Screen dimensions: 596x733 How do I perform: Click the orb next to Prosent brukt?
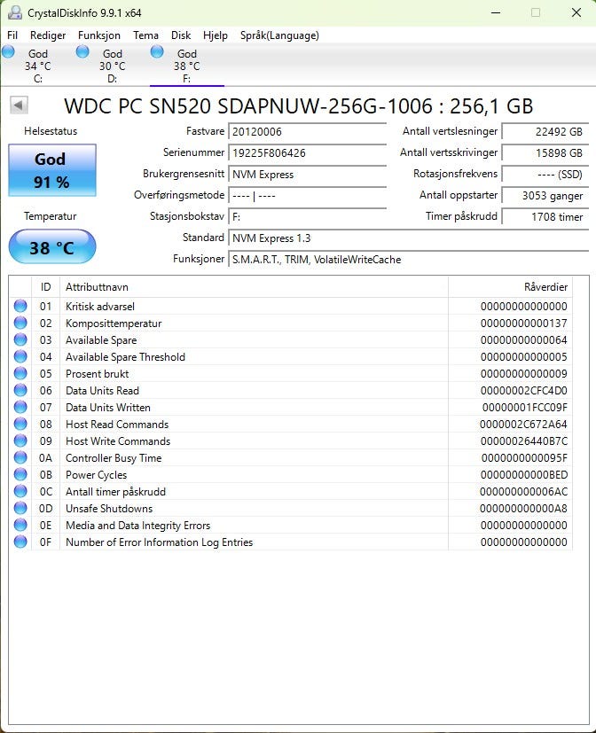(20, 373)
